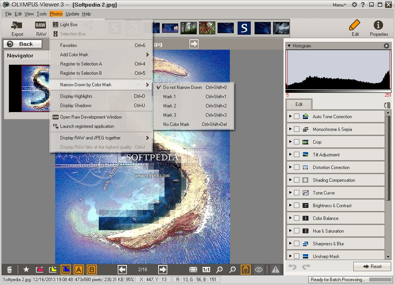Click the Favorites star icon

(26, 270)
